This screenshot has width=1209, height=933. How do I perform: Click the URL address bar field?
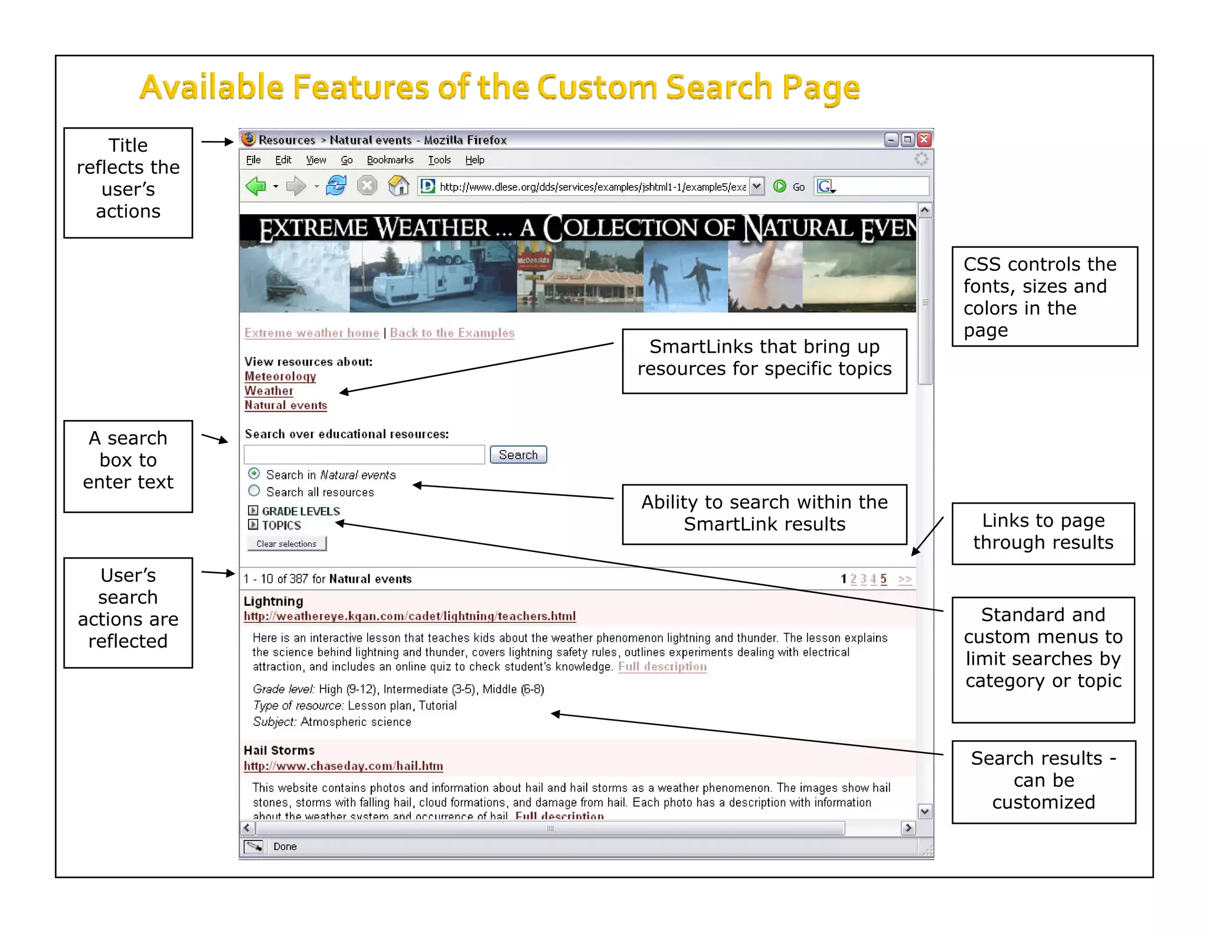592,186
